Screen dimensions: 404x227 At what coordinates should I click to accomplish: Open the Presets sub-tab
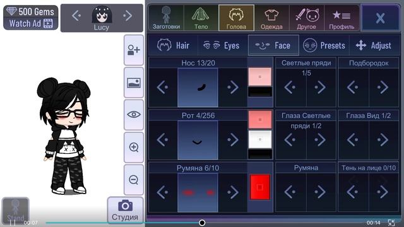[x=324, y=45]
